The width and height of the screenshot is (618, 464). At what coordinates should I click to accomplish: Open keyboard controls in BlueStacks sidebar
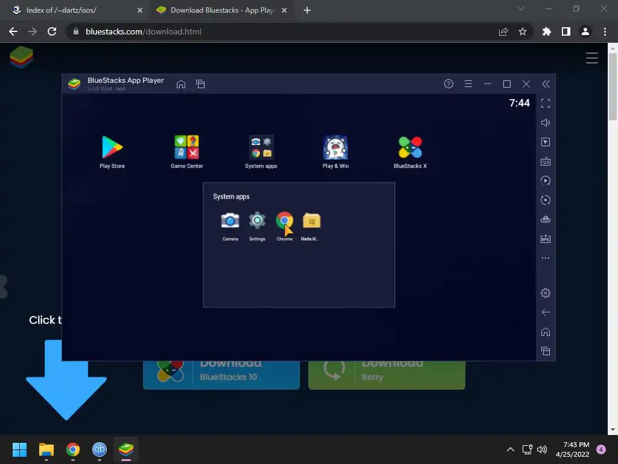(546, 161)
